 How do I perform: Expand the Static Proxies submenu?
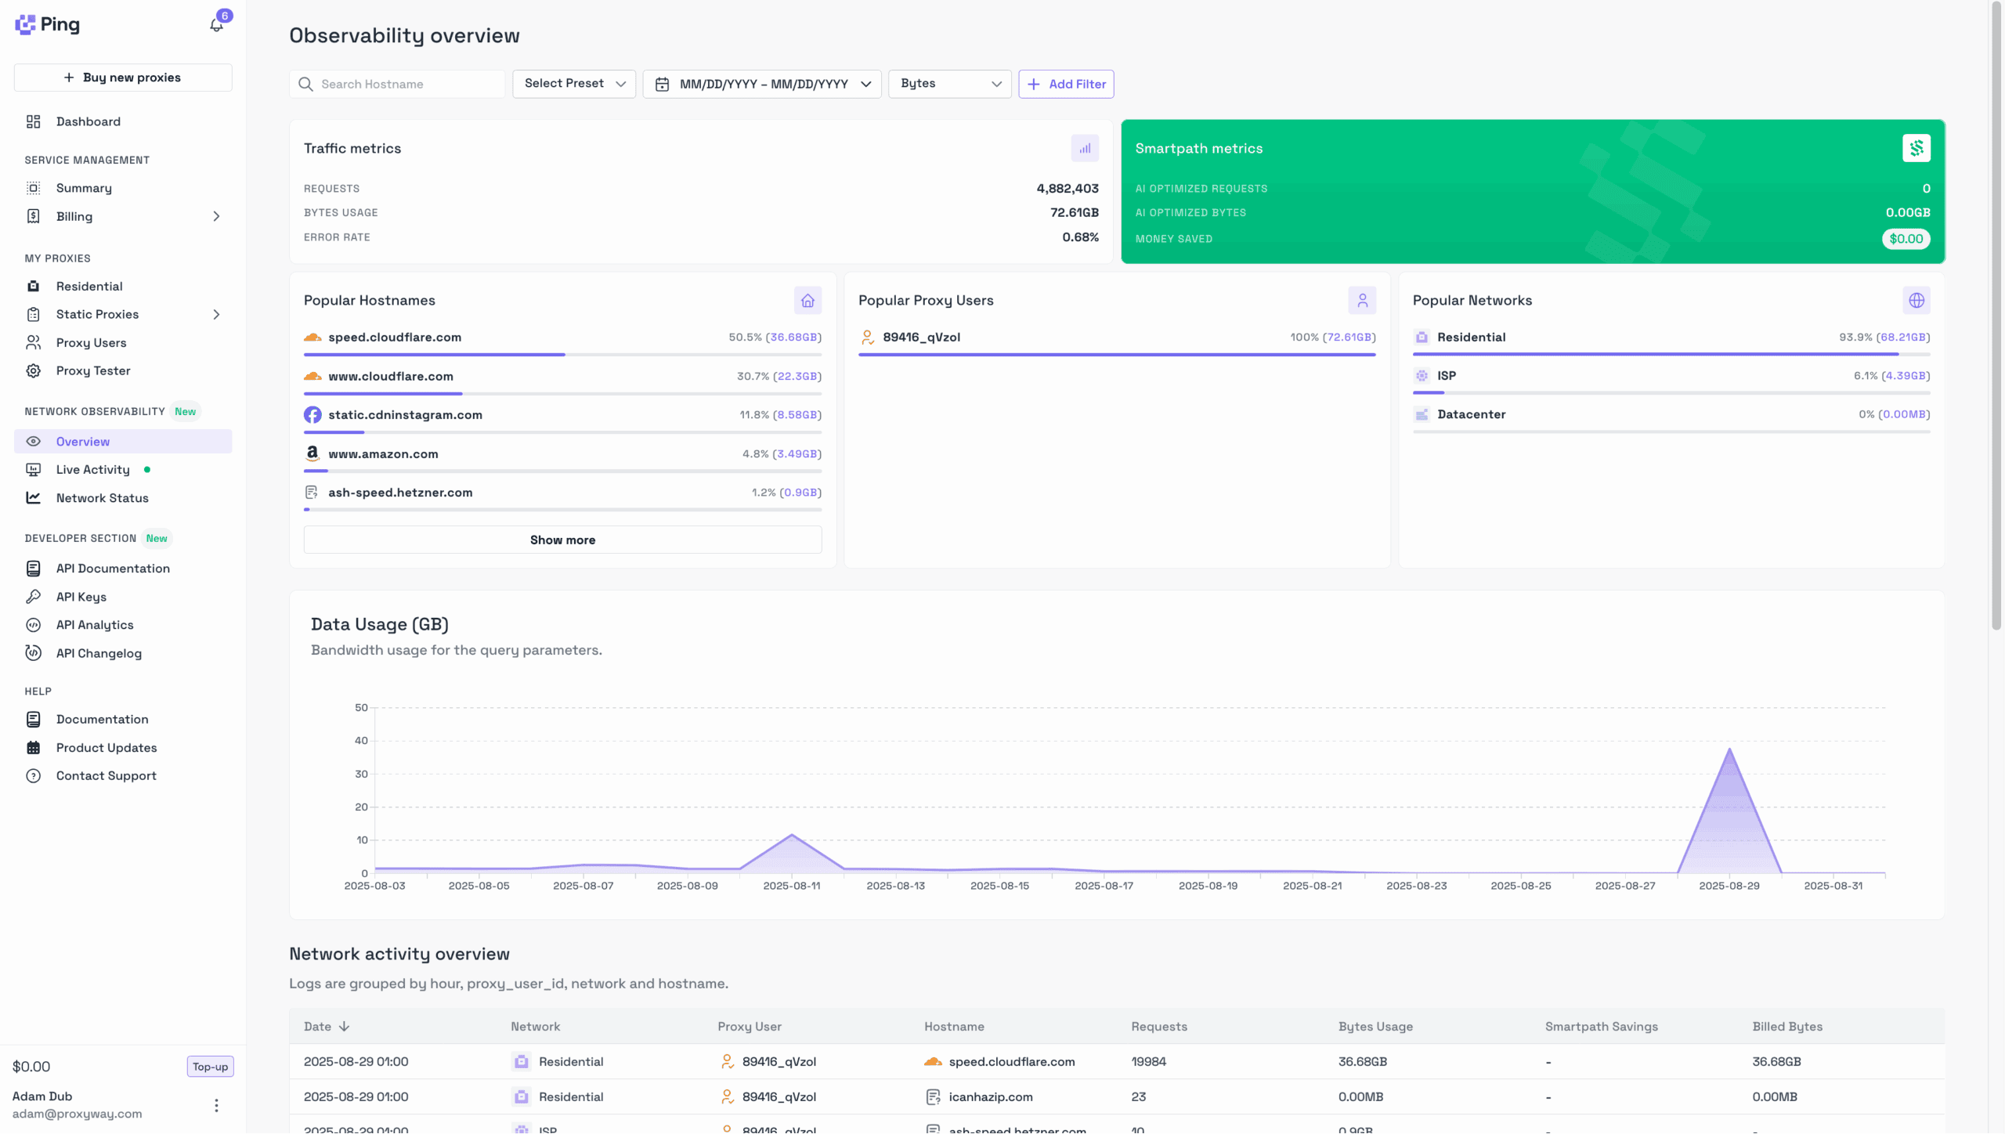[216, 315]
